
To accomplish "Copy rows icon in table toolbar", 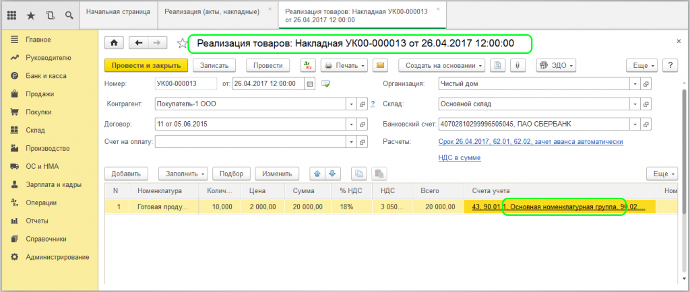I will click(x=358, y=174).
